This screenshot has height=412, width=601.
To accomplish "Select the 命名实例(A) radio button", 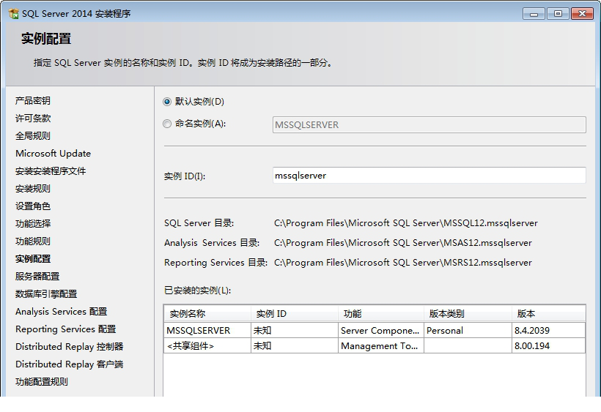I will tap(166, 124).
